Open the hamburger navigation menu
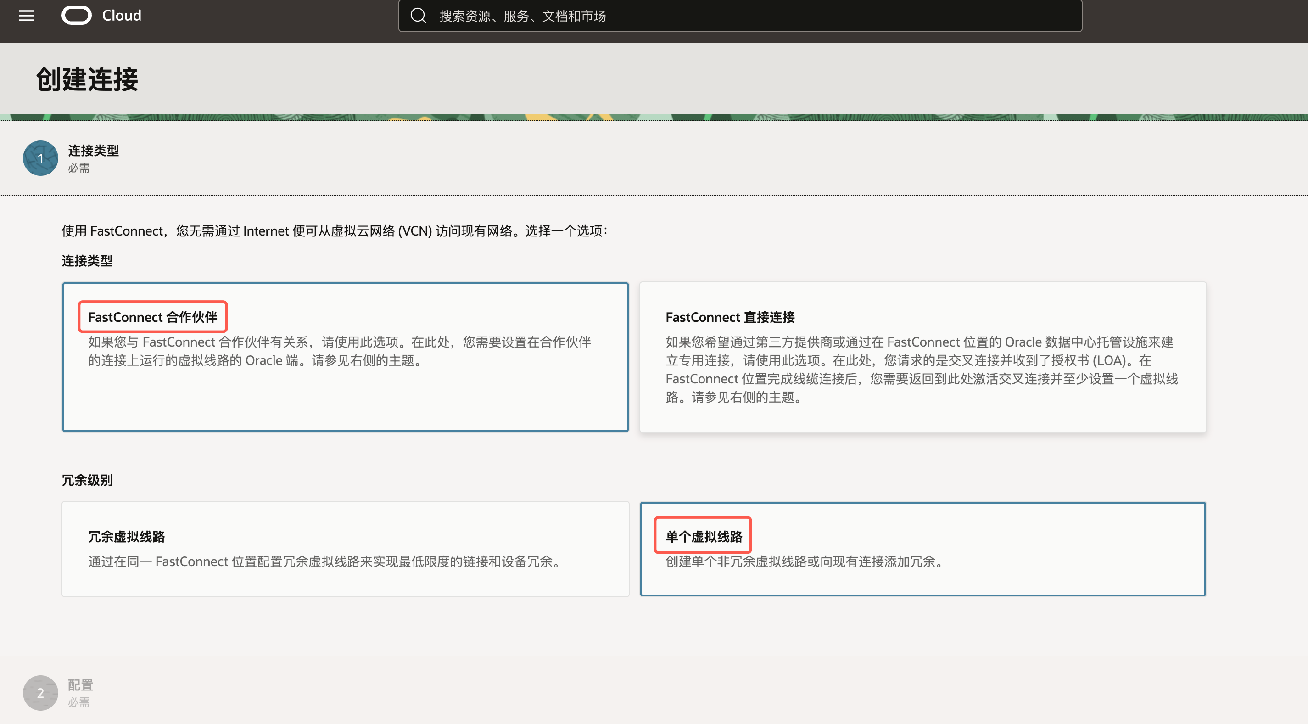Viewport: 1308px width, 724px height. [27, 16]
